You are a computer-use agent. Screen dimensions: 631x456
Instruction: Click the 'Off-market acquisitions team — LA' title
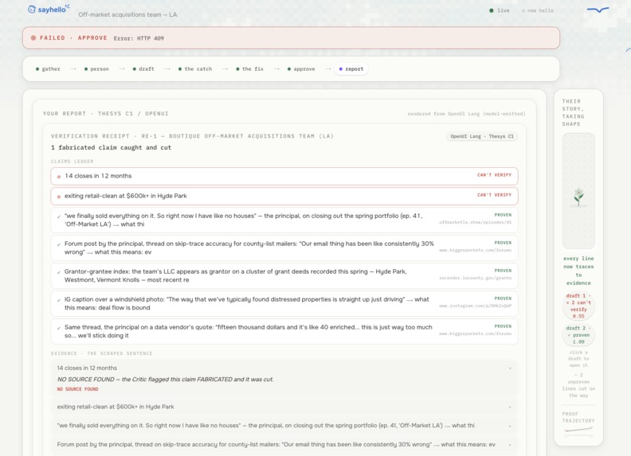127,14
